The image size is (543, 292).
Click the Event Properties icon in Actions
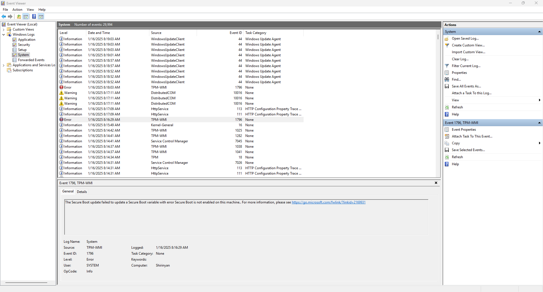pos(447,130)
